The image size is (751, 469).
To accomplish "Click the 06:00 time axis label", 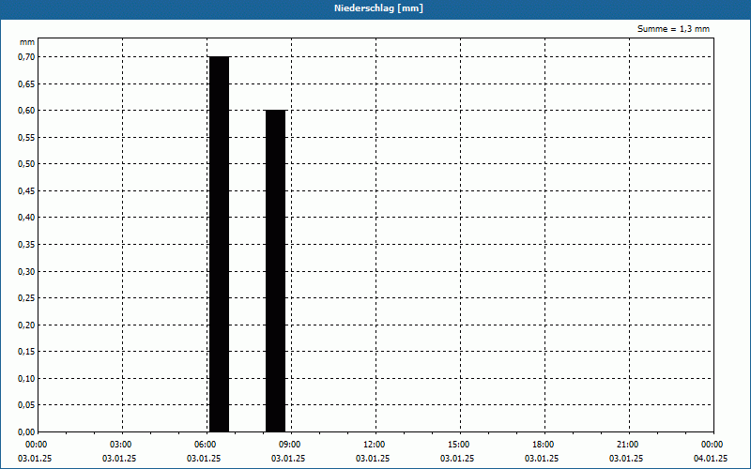I will tap(205, 445).
